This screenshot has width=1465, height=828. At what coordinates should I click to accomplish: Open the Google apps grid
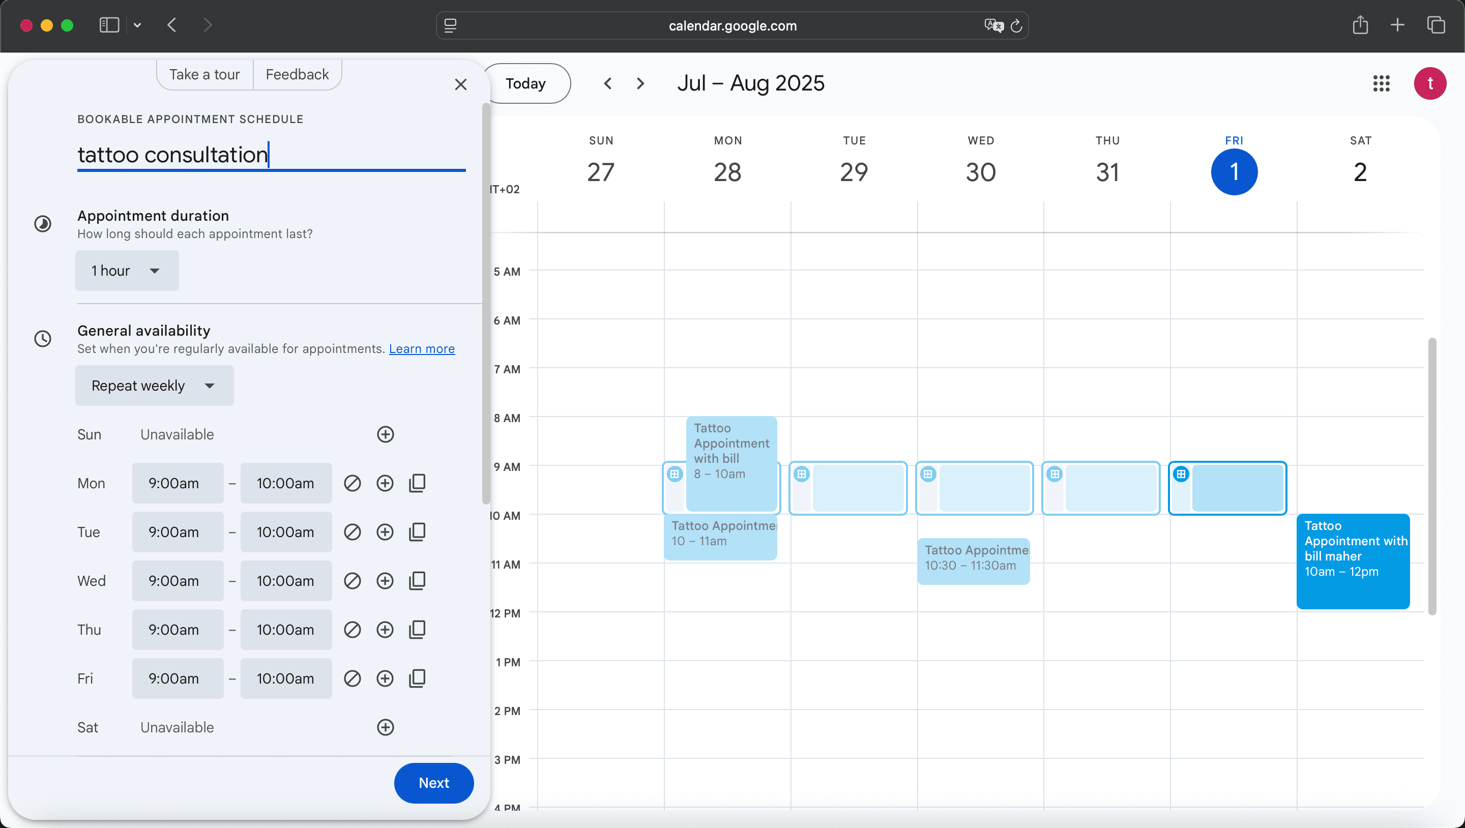[x=1381, y=83]
